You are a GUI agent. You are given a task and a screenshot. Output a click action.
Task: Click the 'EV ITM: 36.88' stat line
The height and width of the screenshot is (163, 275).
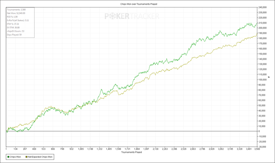[13, 28]
